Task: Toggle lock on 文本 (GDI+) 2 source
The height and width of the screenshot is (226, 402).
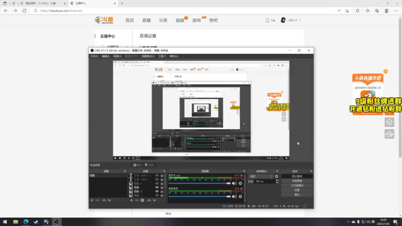Action: (x=162, y=175)
